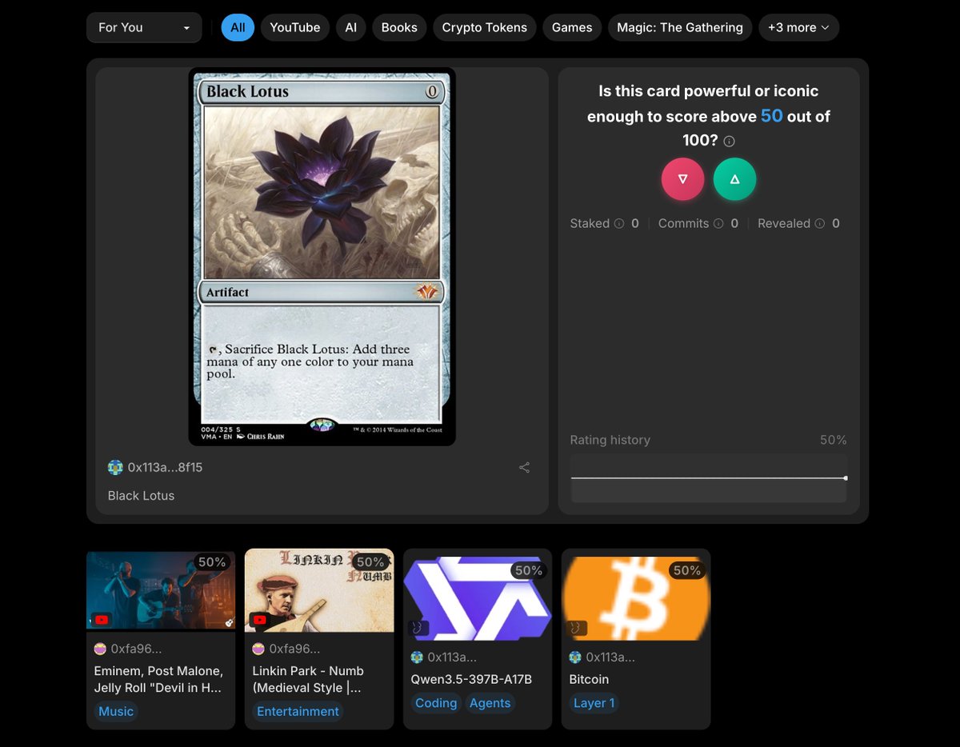Click the Rating history label
The height and width of the screenshot is (747, 960).
610,440
